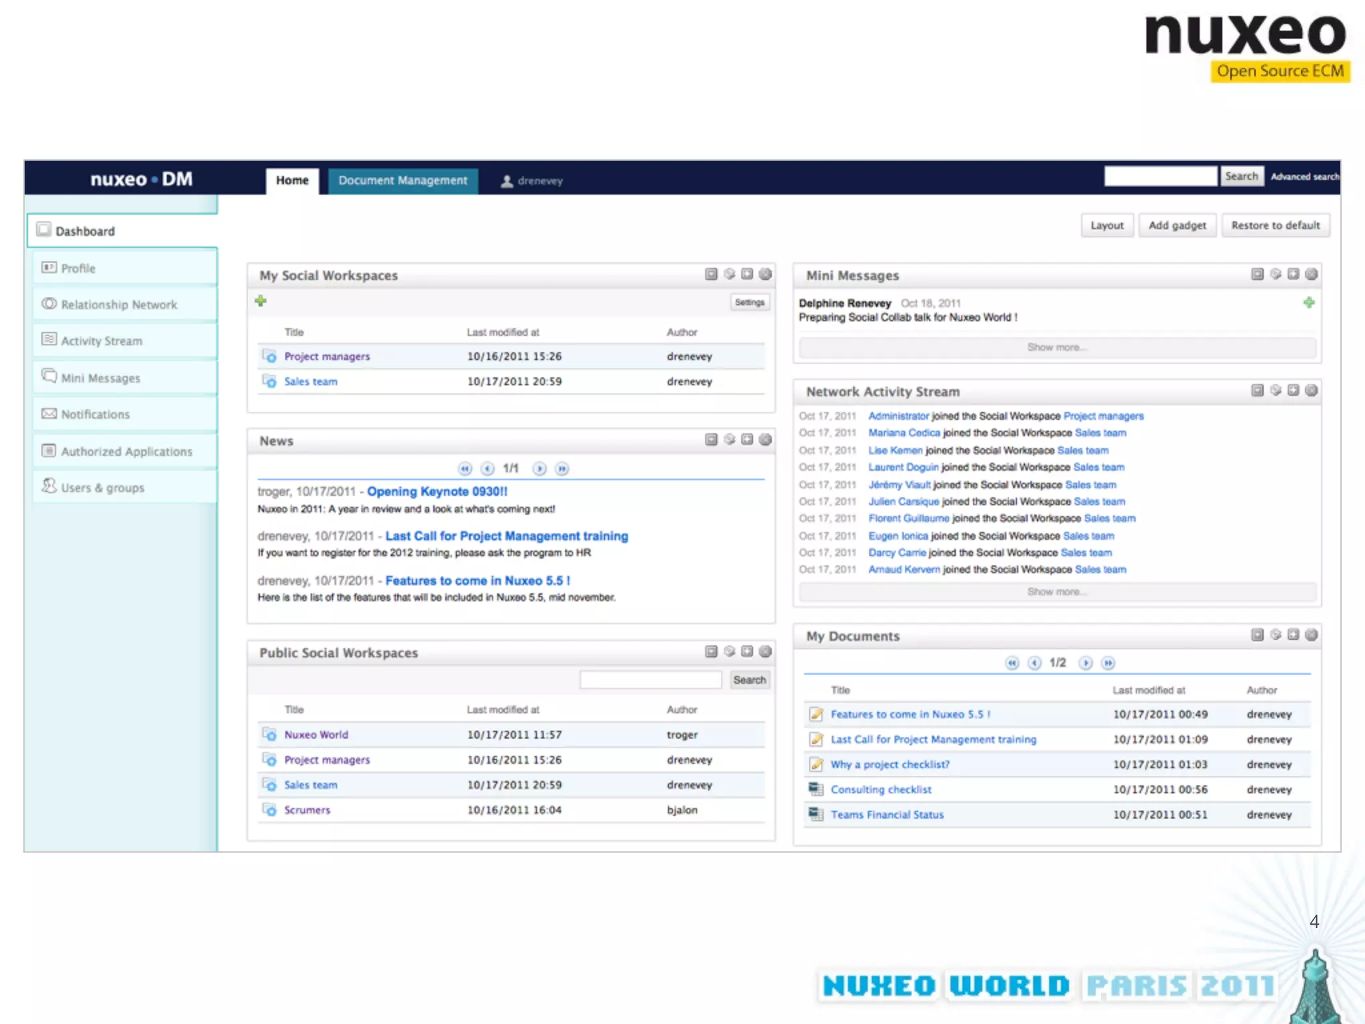Maximize the My Documents gadget
The height and width of the screenshot is (1024, 1365).
1293,635
